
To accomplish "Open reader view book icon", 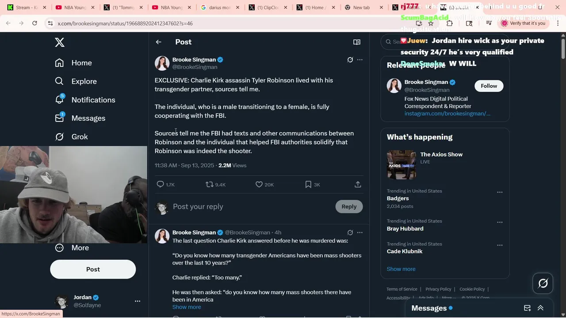I will [x=357, y=42].
